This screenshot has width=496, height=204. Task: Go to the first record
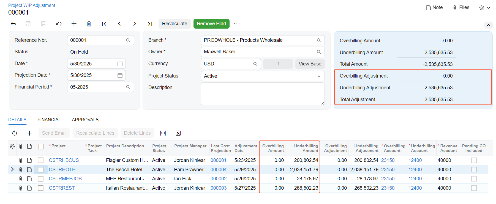tap(104, 24)
